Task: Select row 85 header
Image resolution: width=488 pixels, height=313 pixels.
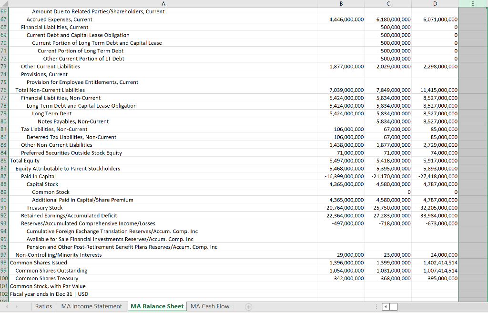Action: pos(4,161)
